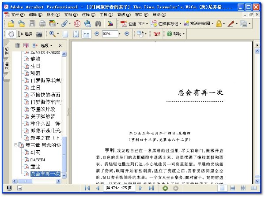Click the red stamp seal icon

[77, 24]
